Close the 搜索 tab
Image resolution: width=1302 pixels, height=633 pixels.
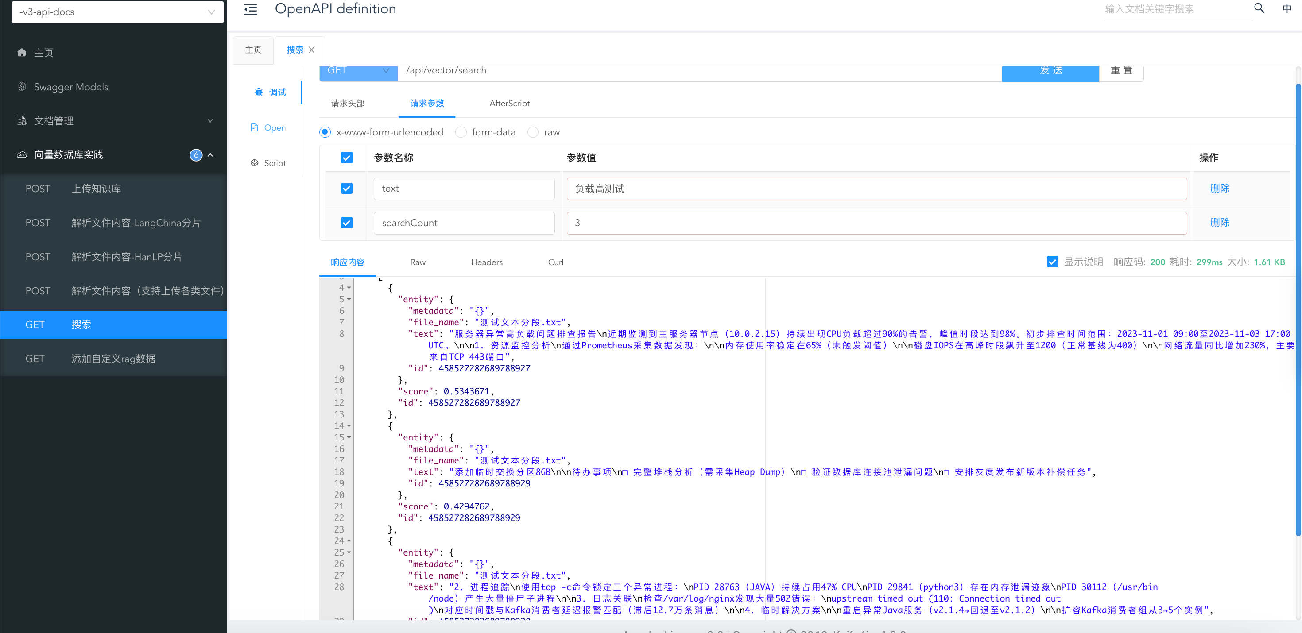tap(311, 50)
